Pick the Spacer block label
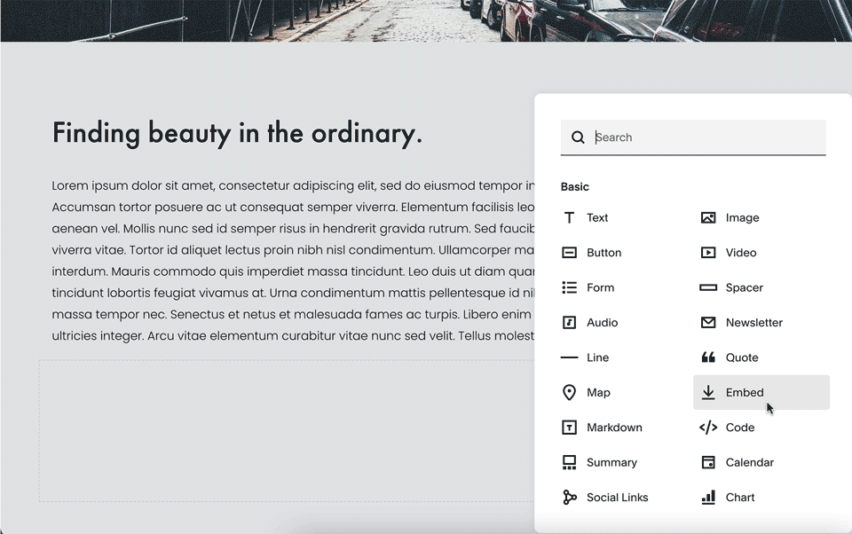 pos(744,288)
